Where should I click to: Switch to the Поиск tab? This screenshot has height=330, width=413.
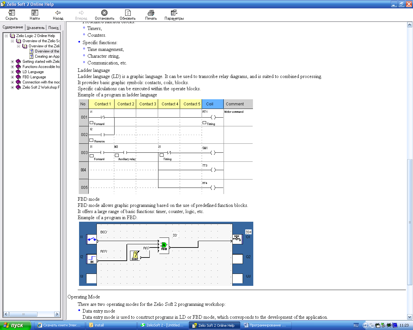(54, 28)
